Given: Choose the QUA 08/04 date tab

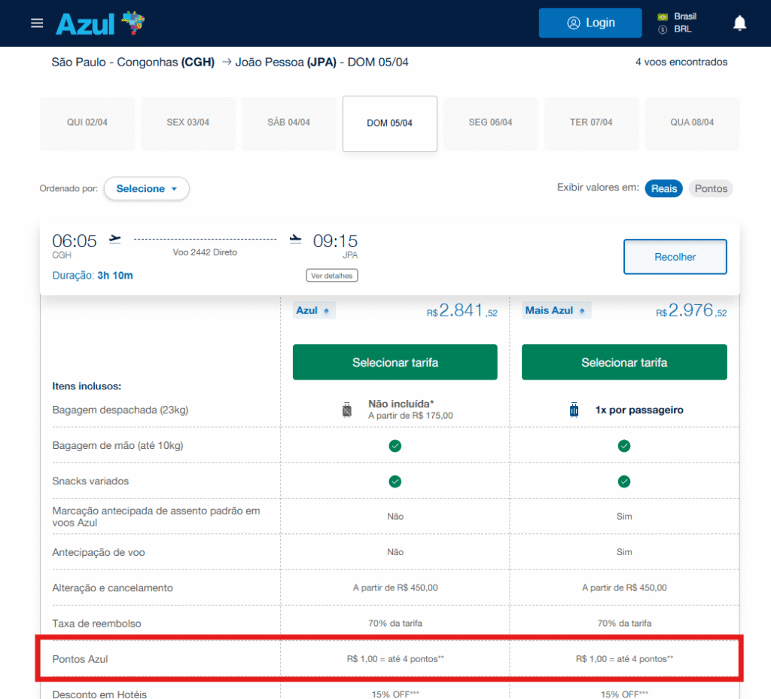Looking at the screenshot, I should click(x=692, y=123).
